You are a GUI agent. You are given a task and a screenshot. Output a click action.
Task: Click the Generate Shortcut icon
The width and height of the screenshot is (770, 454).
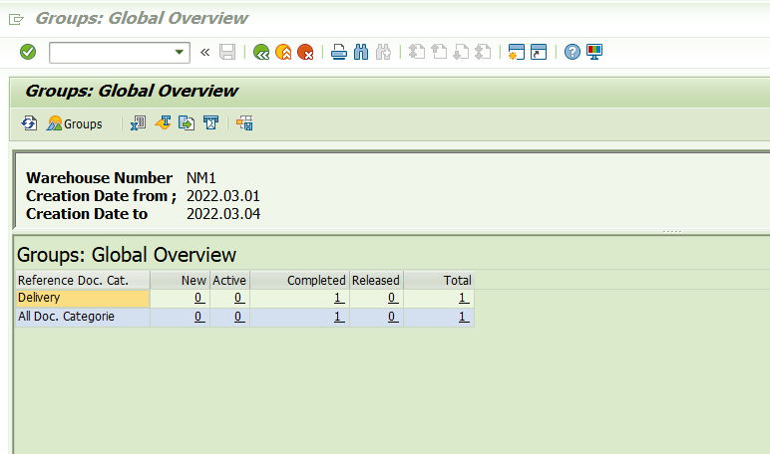[539, 52]
